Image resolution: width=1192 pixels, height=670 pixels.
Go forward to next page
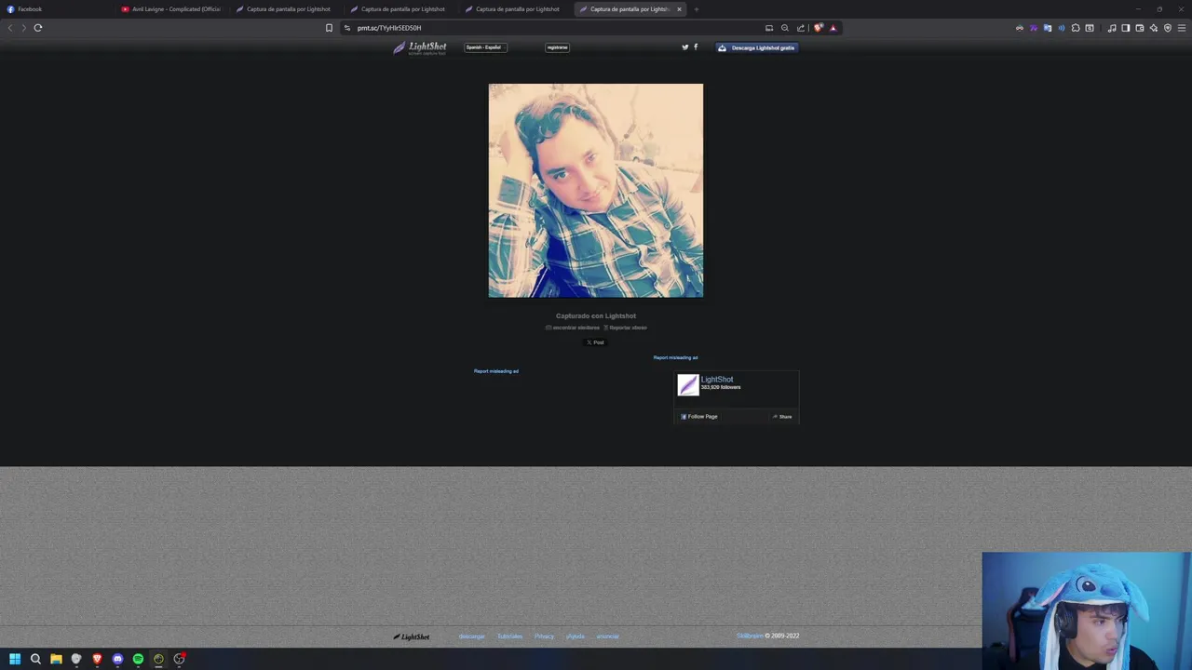[23, 28]
